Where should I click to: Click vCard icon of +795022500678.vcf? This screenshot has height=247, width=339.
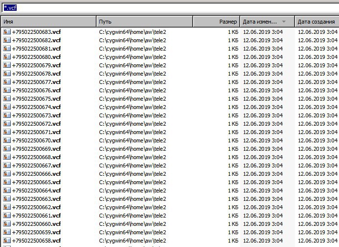(7, 74)
